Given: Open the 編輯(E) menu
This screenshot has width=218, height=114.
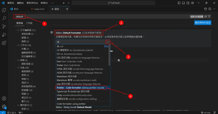Looking at the screenshot, I should pos(20,3).
